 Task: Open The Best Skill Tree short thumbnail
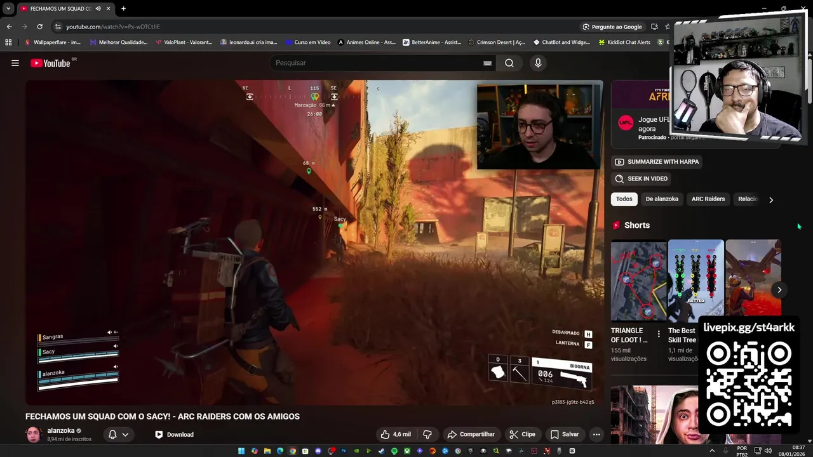[x=695, y=280]
